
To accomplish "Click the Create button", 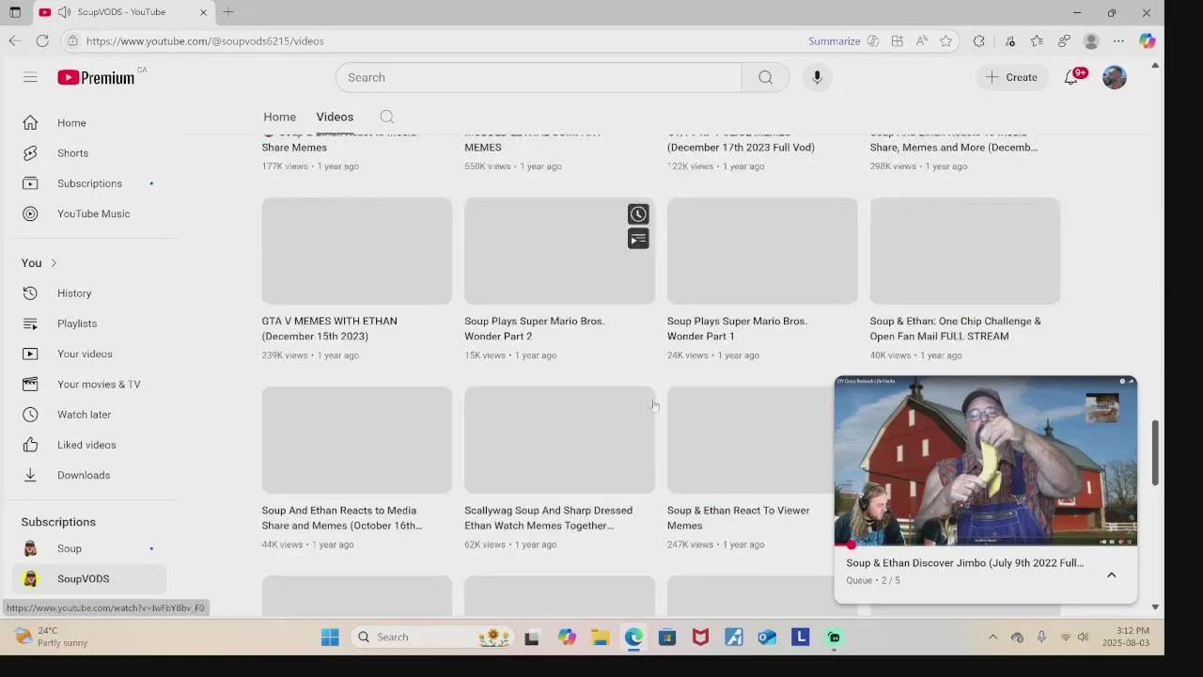I will (1011, 77).
